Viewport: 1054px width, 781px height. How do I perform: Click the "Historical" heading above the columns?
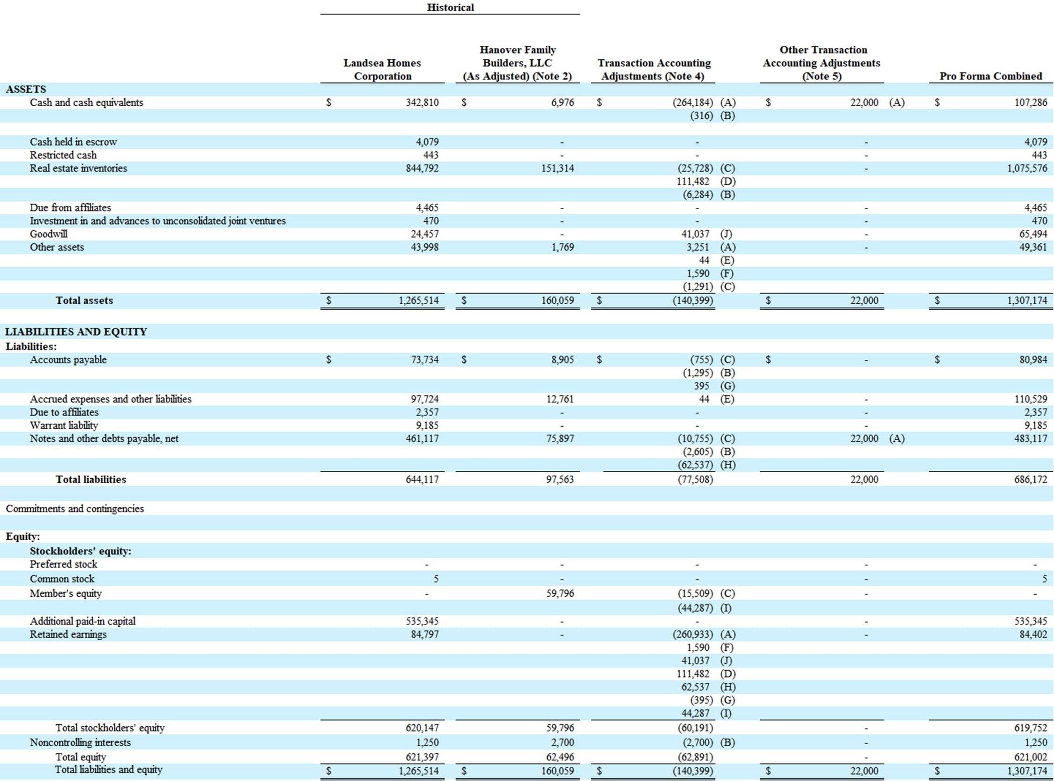pos(450,7)
